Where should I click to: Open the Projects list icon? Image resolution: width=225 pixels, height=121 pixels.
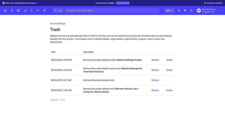pos(31,10)
